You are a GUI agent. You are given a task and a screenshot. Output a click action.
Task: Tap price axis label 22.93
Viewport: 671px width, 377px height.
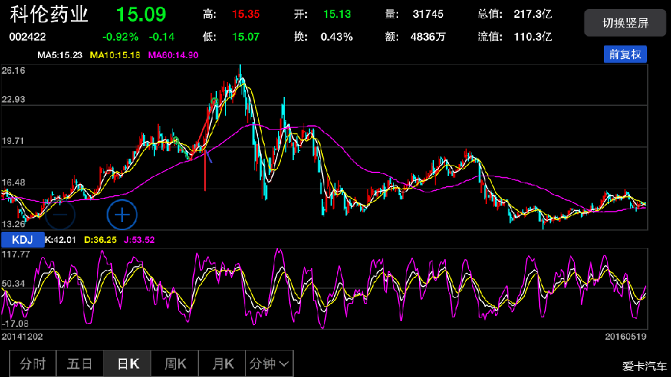coord(13,100)
